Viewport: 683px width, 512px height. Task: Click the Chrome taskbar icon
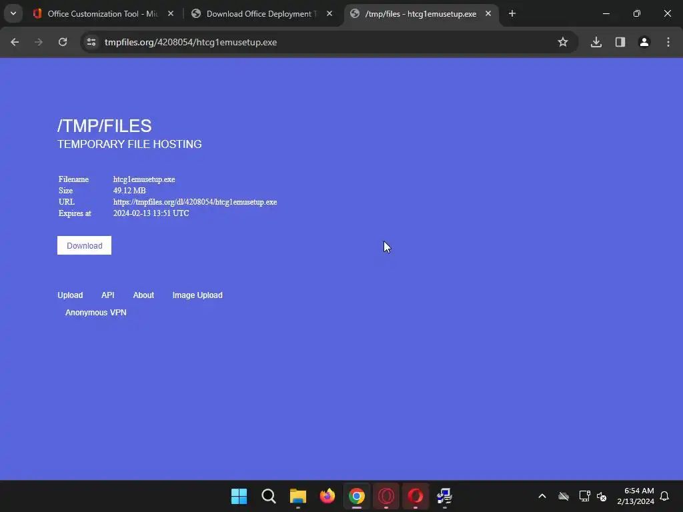(357, 496)
